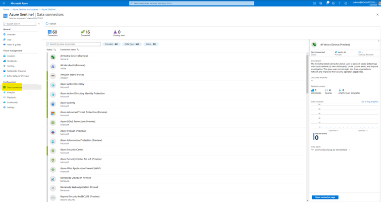Click the Azure Sentinel breadcrumb link

pyautogui.click(x=48, y=10)
